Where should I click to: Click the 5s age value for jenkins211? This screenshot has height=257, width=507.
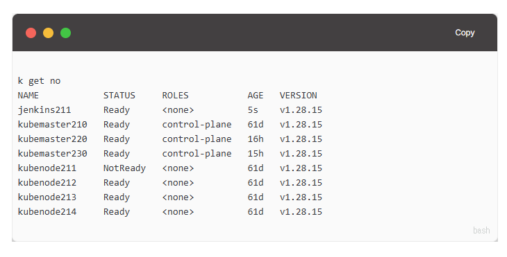tap(253, 110)
